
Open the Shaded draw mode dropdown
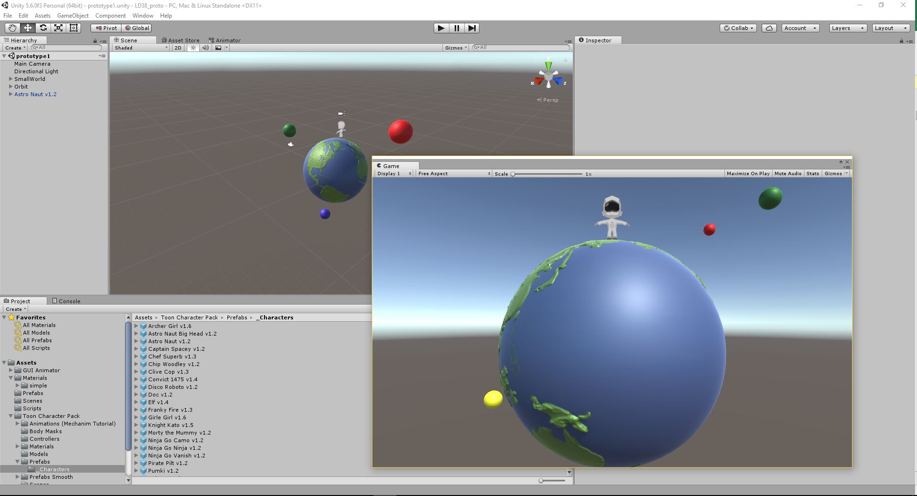tap(140, 48)
